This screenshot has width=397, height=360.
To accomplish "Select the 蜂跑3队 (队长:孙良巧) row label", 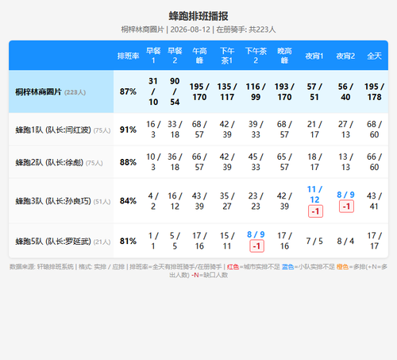I will click(63, 201).
